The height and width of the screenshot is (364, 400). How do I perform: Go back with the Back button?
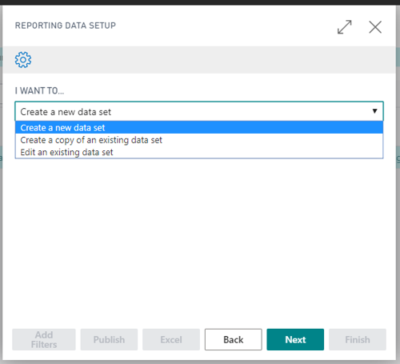tap(234, 339)
